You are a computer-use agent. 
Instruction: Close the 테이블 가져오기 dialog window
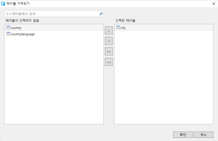pos(214,3)
